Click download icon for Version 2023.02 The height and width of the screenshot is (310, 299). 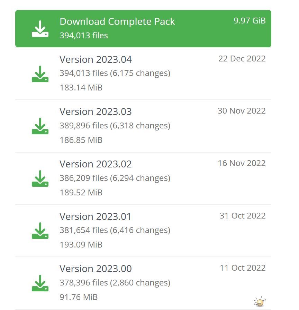pyautogui.click(x=40, y=178)
